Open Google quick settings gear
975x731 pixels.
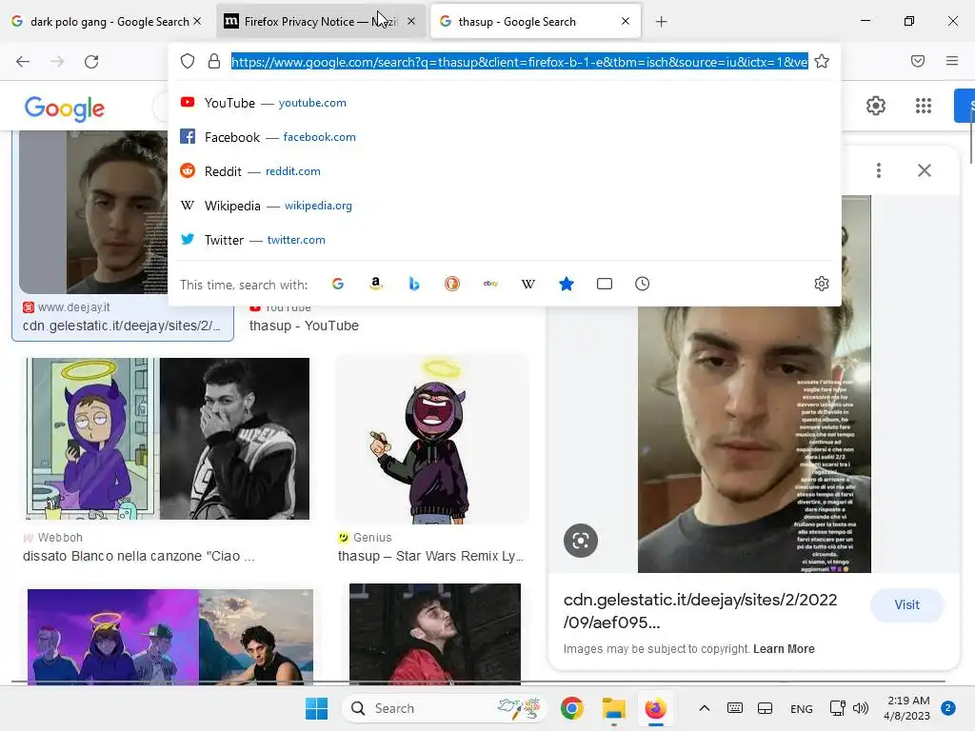click(876, 106)
